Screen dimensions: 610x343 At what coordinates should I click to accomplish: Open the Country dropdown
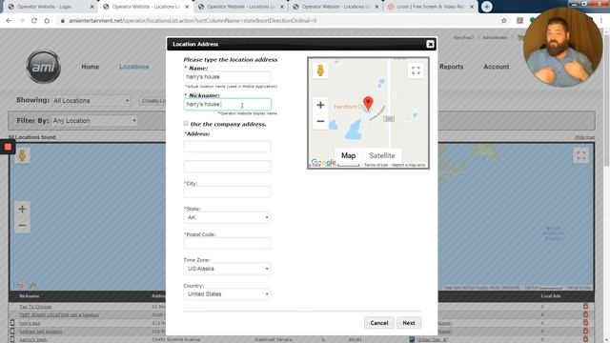click(x=227, y=294)
